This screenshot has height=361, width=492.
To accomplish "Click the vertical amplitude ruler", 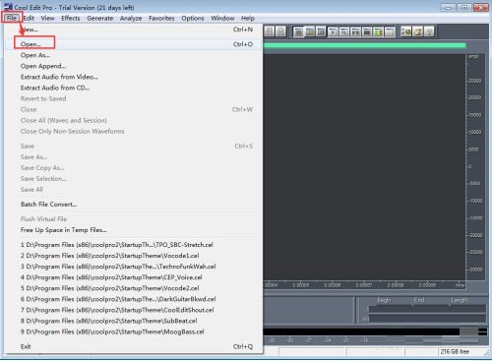I will click(475, 166).
